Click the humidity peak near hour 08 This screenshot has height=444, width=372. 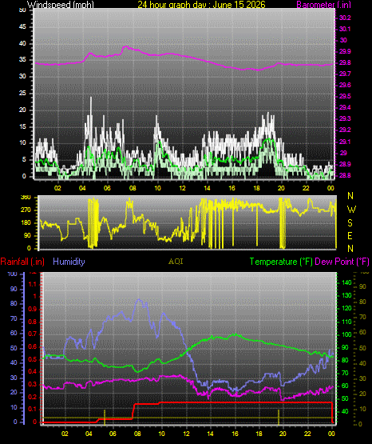pos(139,299)
